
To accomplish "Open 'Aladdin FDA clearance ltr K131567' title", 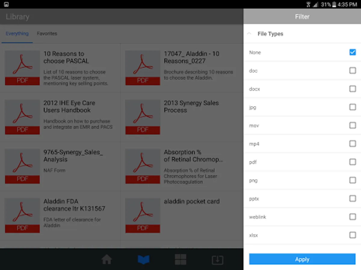I will point(74,205).
